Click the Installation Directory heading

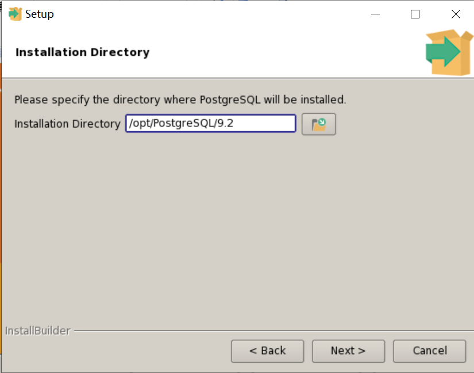coord(82,52)
